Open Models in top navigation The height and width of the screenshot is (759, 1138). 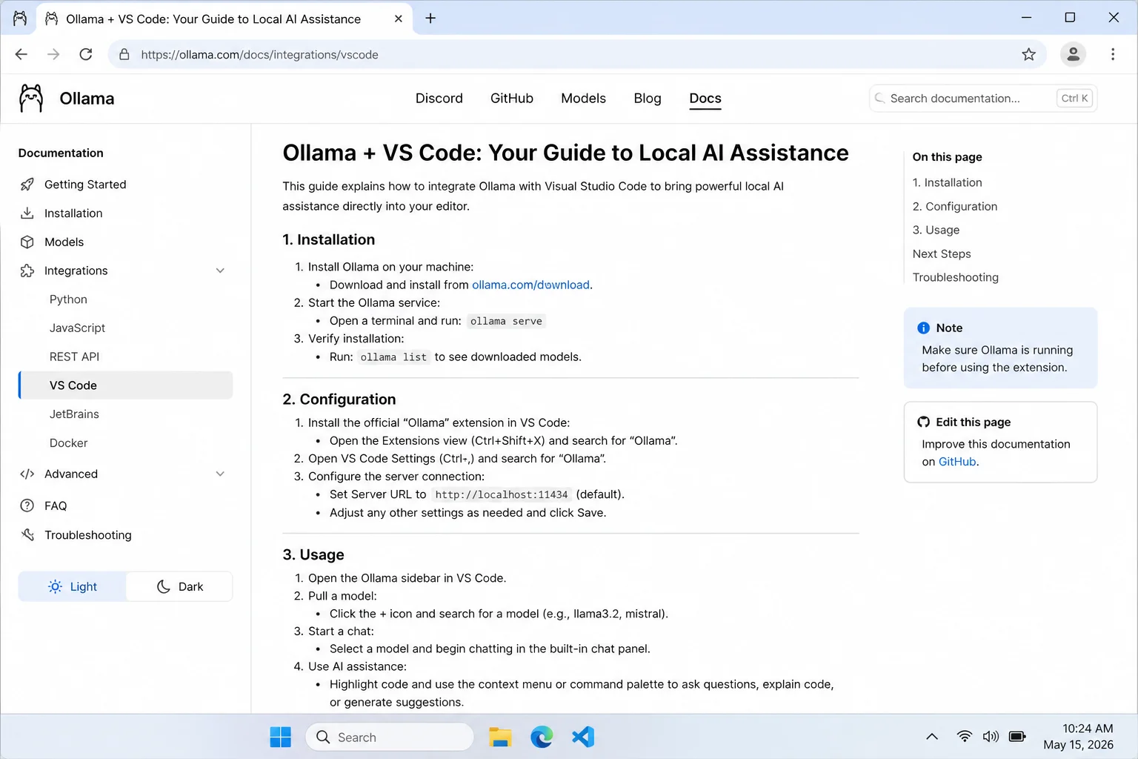click(x=583, y=98)
